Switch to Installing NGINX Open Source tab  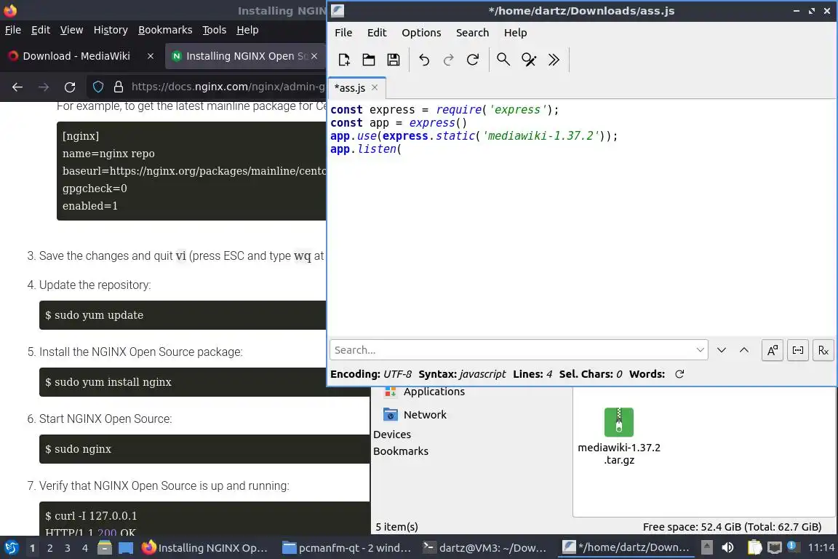[246, 55]
